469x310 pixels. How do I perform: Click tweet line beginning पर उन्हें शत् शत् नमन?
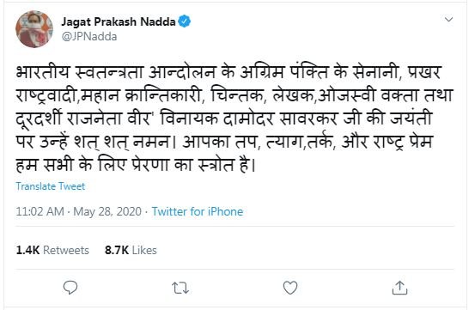(224, 142)
